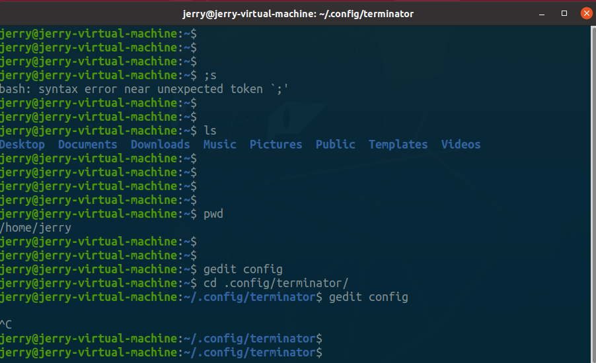Click the /home/jerry output line
The width and height of the screenshot is (596, 363).
click(x=35, y=228)
